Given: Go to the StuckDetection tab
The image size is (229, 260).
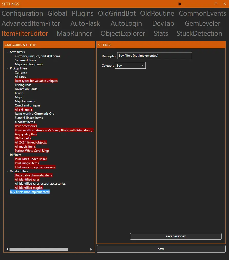Looking at the screenshot, I should (x=199, y=33).
